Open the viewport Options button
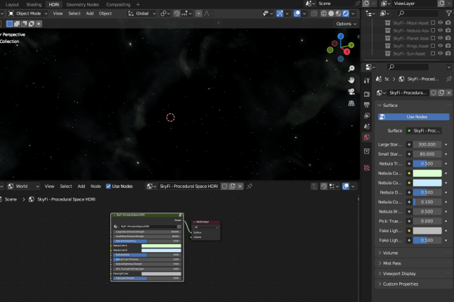This screenshot has height=302, width=454. [x=344, y=24]
